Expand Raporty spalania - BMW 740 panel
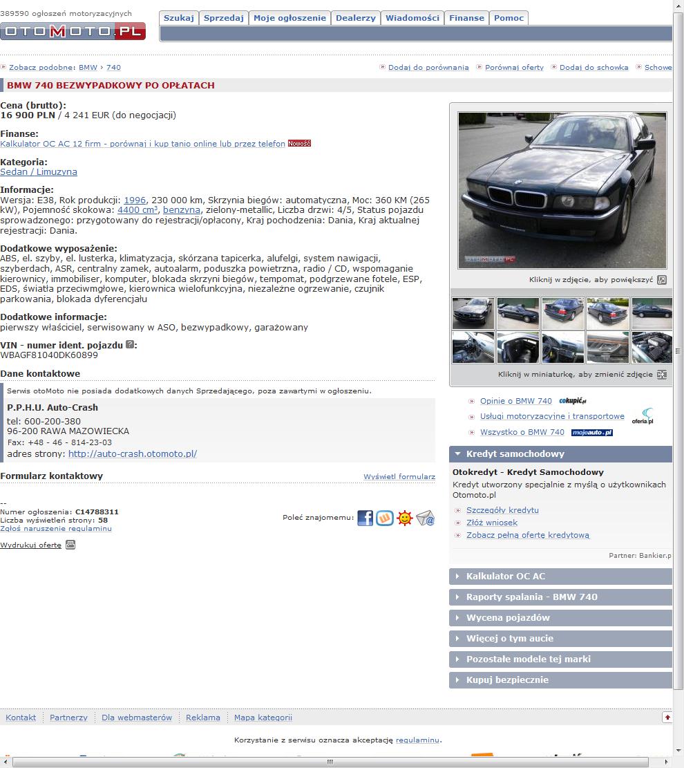684x768 pixels. click(x=560, y=597)
